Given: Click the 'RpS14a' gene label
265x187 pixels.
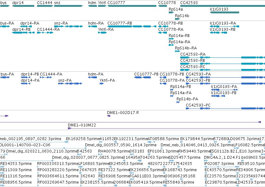Looking at the screenshot, I should 176,9.
